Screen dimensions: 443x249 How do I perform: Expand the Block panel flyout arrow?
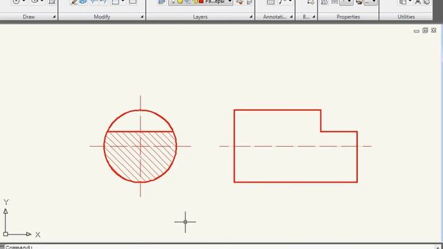(x=314, y=17)
